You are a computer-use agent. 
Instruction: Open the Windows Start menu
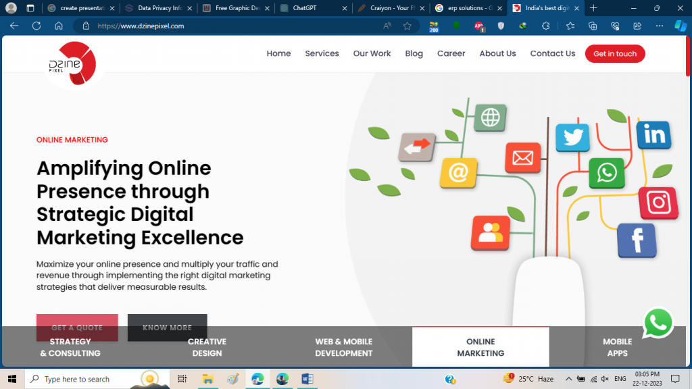click(12, 379)
